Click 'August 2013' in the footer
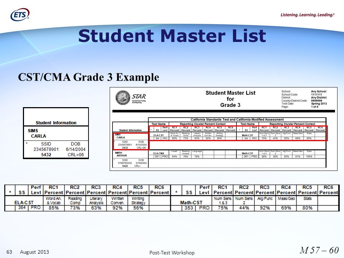Image resolution: width=344 pixels, height=258 pixels. point(34,252)
